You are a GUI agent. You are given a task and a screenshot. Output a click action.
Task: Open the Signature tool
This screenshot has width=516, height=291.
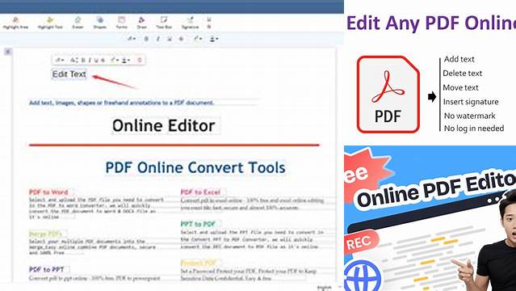[x=191, y=23]
